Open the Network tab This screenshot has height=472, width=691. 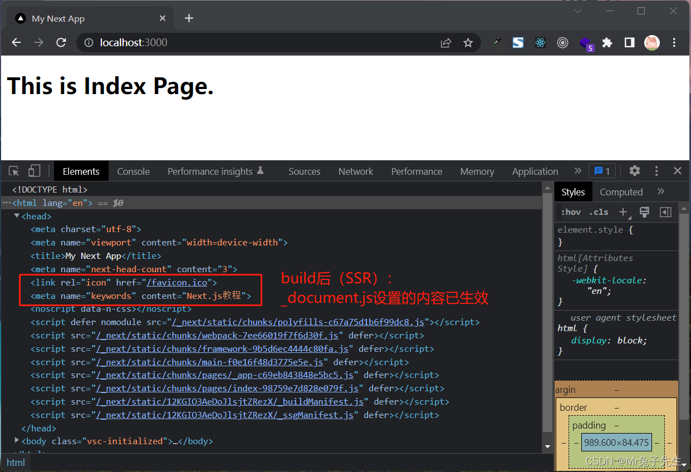[356, 171]
